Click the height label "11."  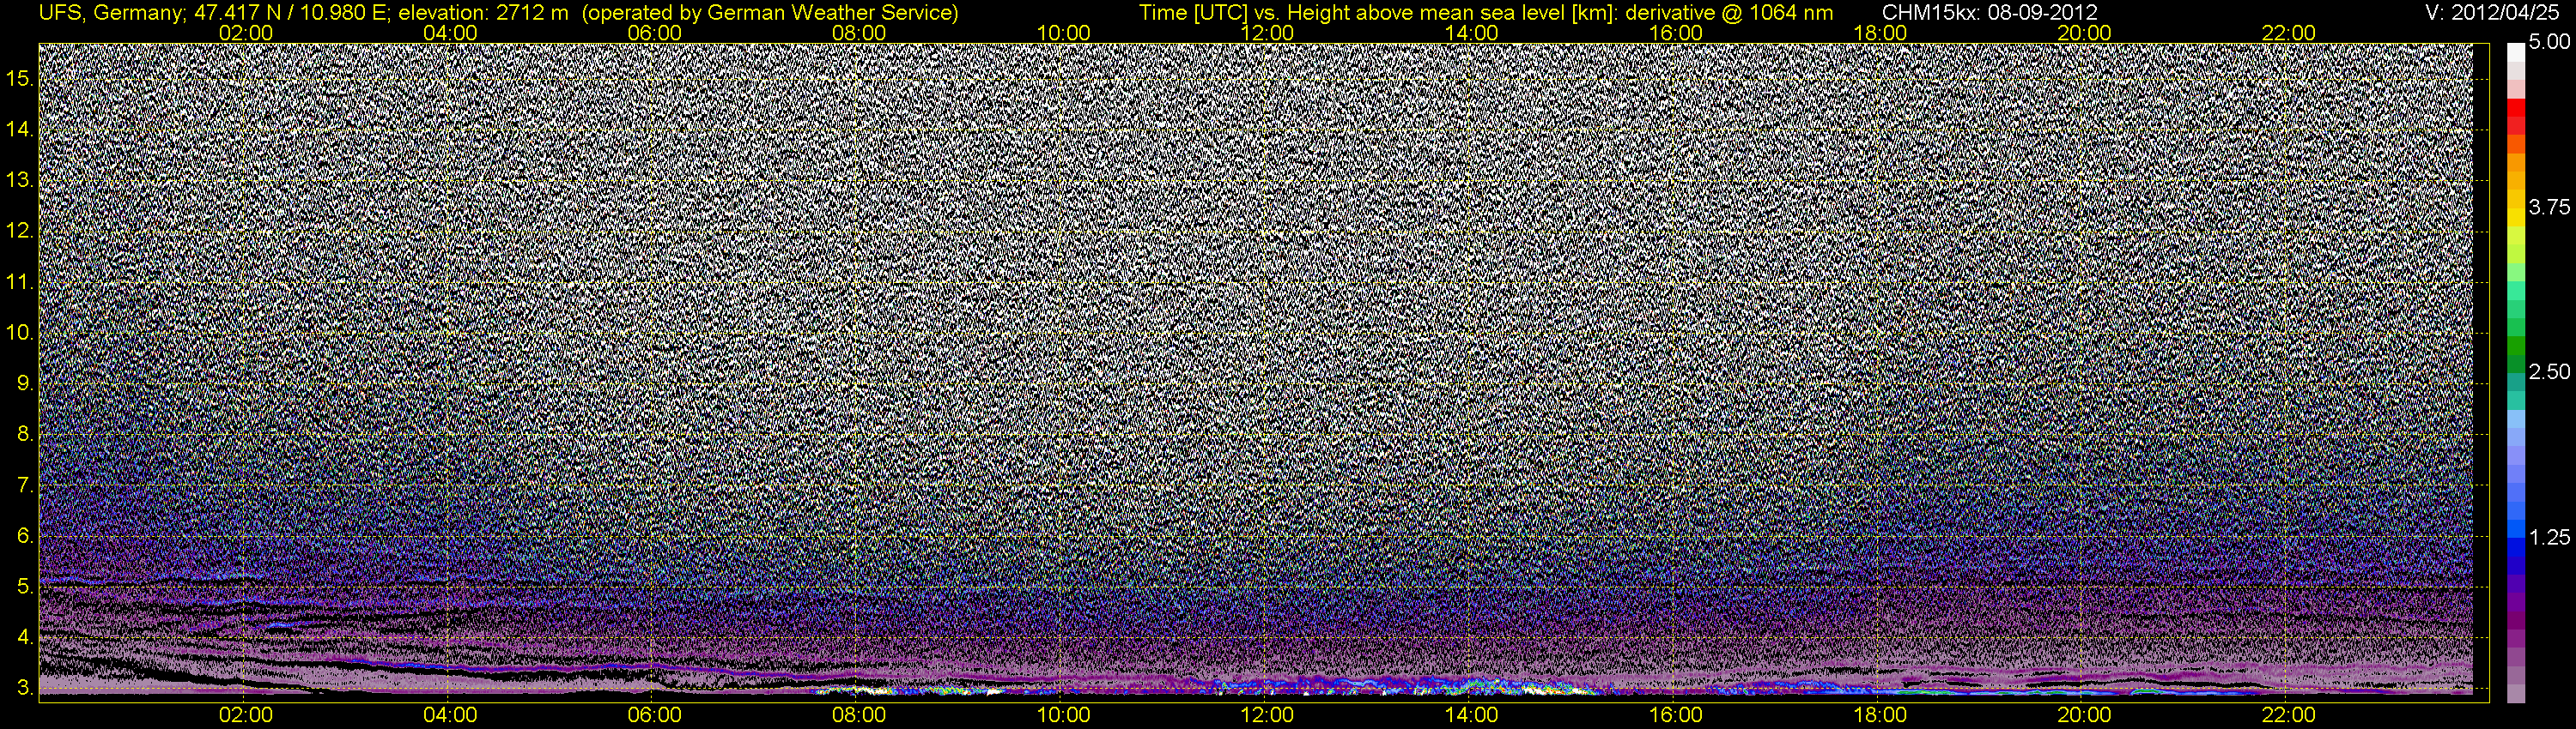click(x=20, y=281)
